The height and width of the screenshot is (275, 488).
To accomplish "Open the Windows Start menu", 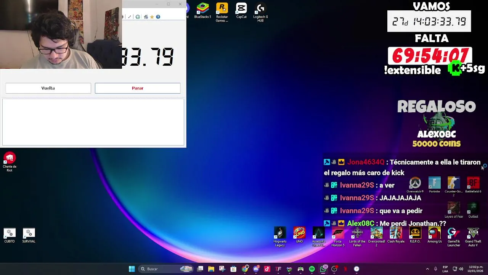I will pyautogui.click(x=132, y=269).
